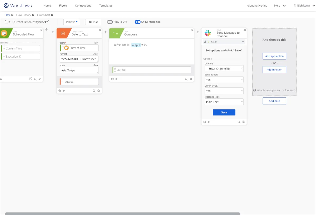Click the Workflows logo icon
This screenshot has width=316, height=215.
(x=6, y=6)
